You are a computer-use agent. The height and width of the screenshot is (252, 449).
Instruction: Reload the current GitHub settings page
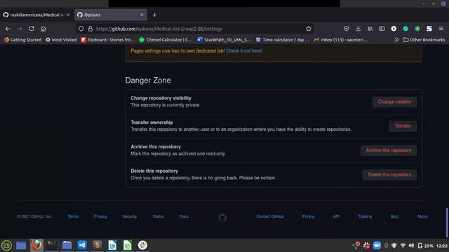coord(32,29)
